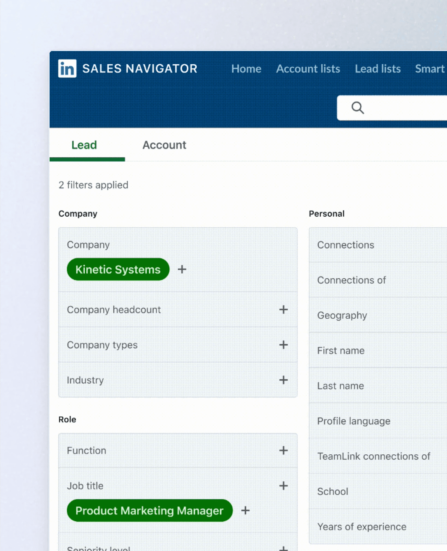This screenshot has height=551, width=447.
Task: Expand Seniority level filter plus icon
Action: (x=283, y=548)
